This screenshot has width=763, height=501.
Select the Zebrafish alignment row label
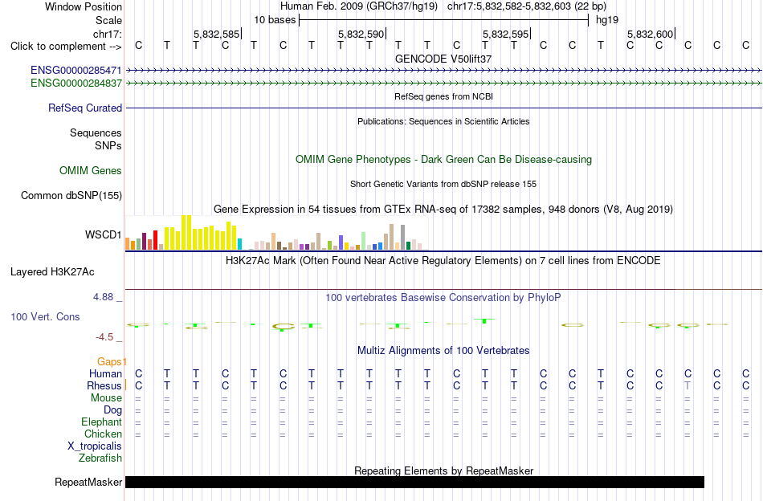(100, 458)
